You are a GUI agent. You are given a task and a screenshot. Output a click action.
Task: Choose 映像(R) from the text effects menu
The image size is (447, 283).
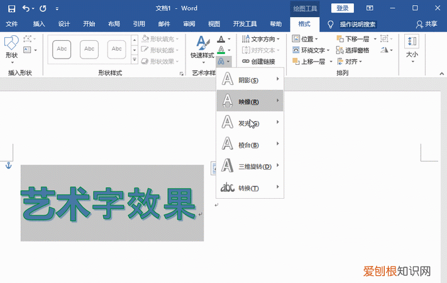pyautogui.click(x=250, y=101)
